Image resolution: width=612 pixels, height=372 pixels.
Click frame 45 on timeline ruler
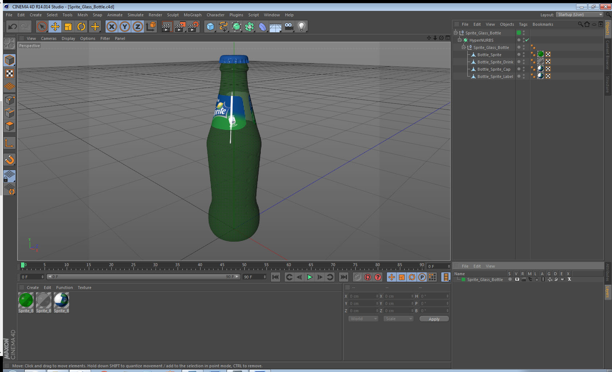click(222, 265)
